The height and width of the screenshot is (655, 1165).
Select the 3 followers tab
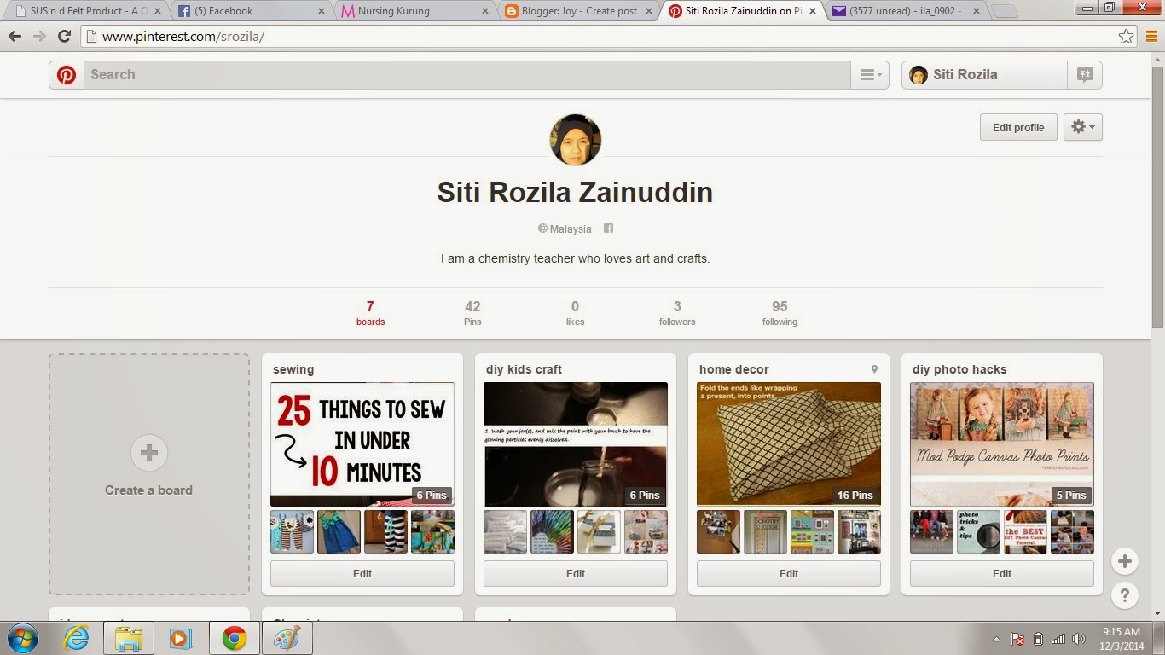[x=677, y=313]
